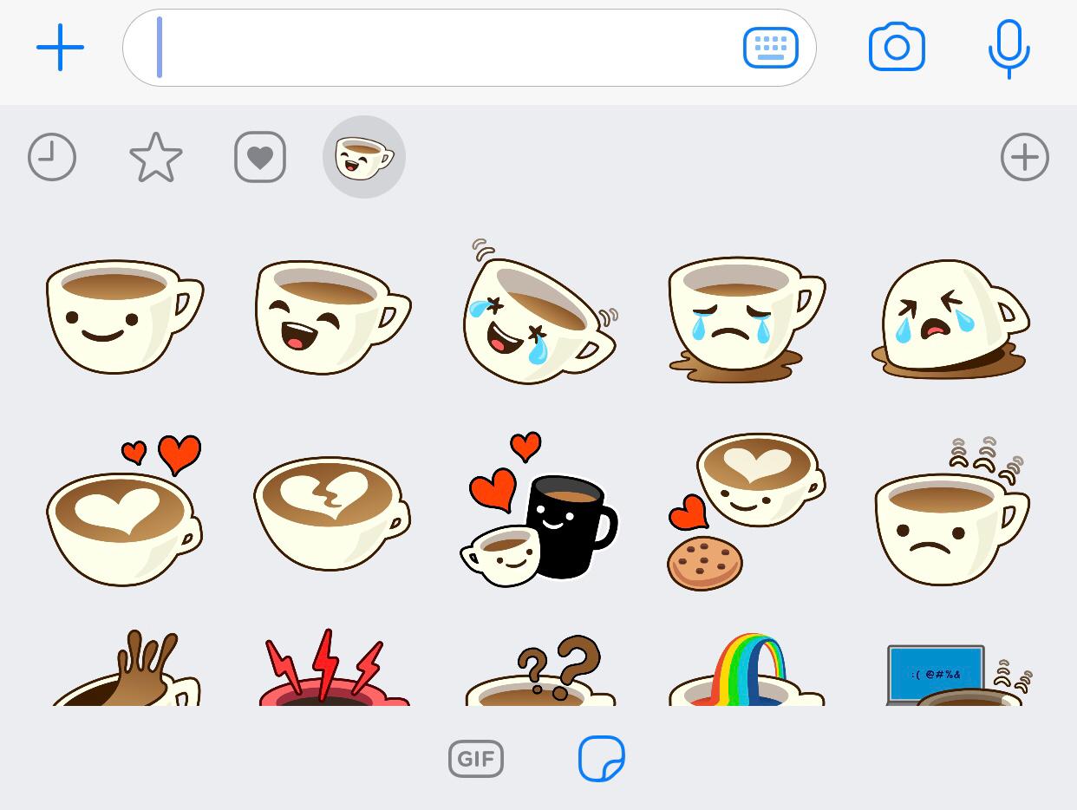Switch to the keyboard using keyboard icon
The width and height of the screenshot is (1077, 810).
[x=771, y=48]
